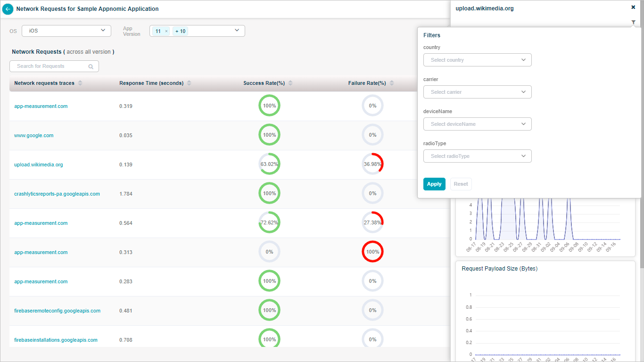This screenshot has height=362, width=644.
Task: Sort by Failure Rate column
Action: [x=391, y=83]
